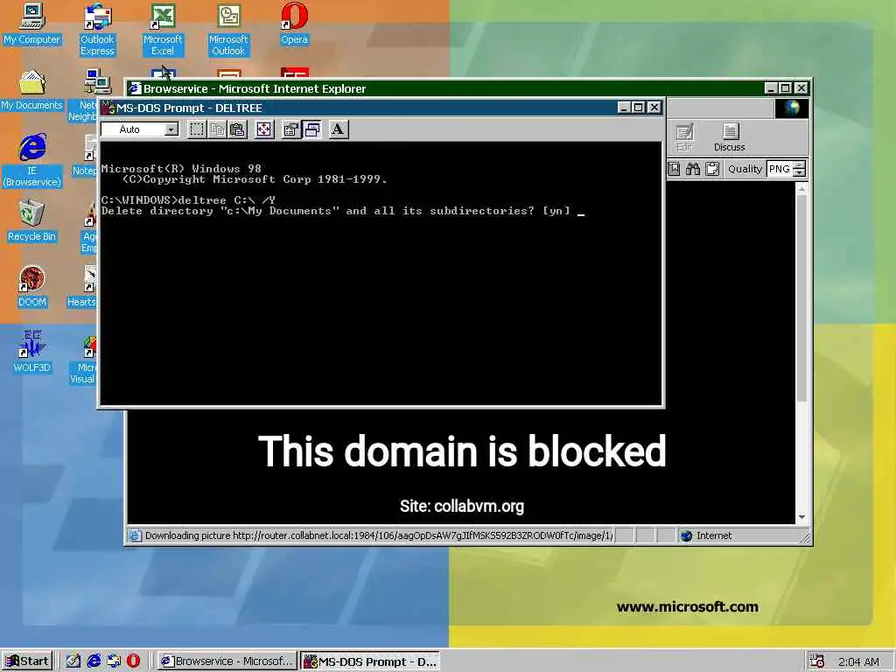Image resolution: width=896 pixels, height=672 pixels.
Task: Click the Discuss button in Internet Explorer
Action: tap(730, 137)
